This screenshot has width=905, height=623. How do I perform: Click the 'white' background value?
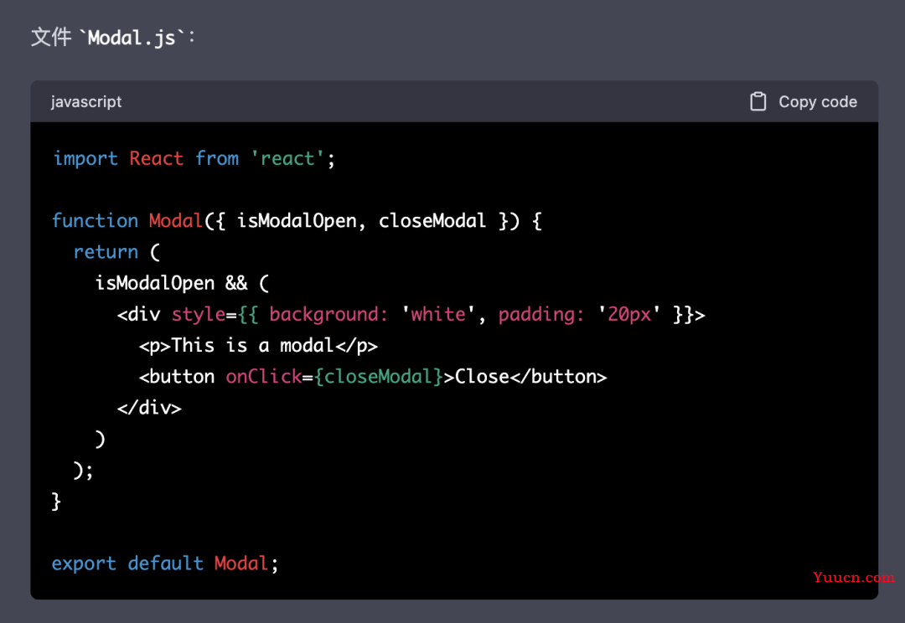[438, 314]
